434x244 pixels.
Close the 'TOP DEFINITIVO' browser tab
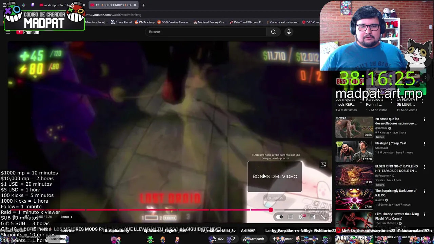(135, 5)
